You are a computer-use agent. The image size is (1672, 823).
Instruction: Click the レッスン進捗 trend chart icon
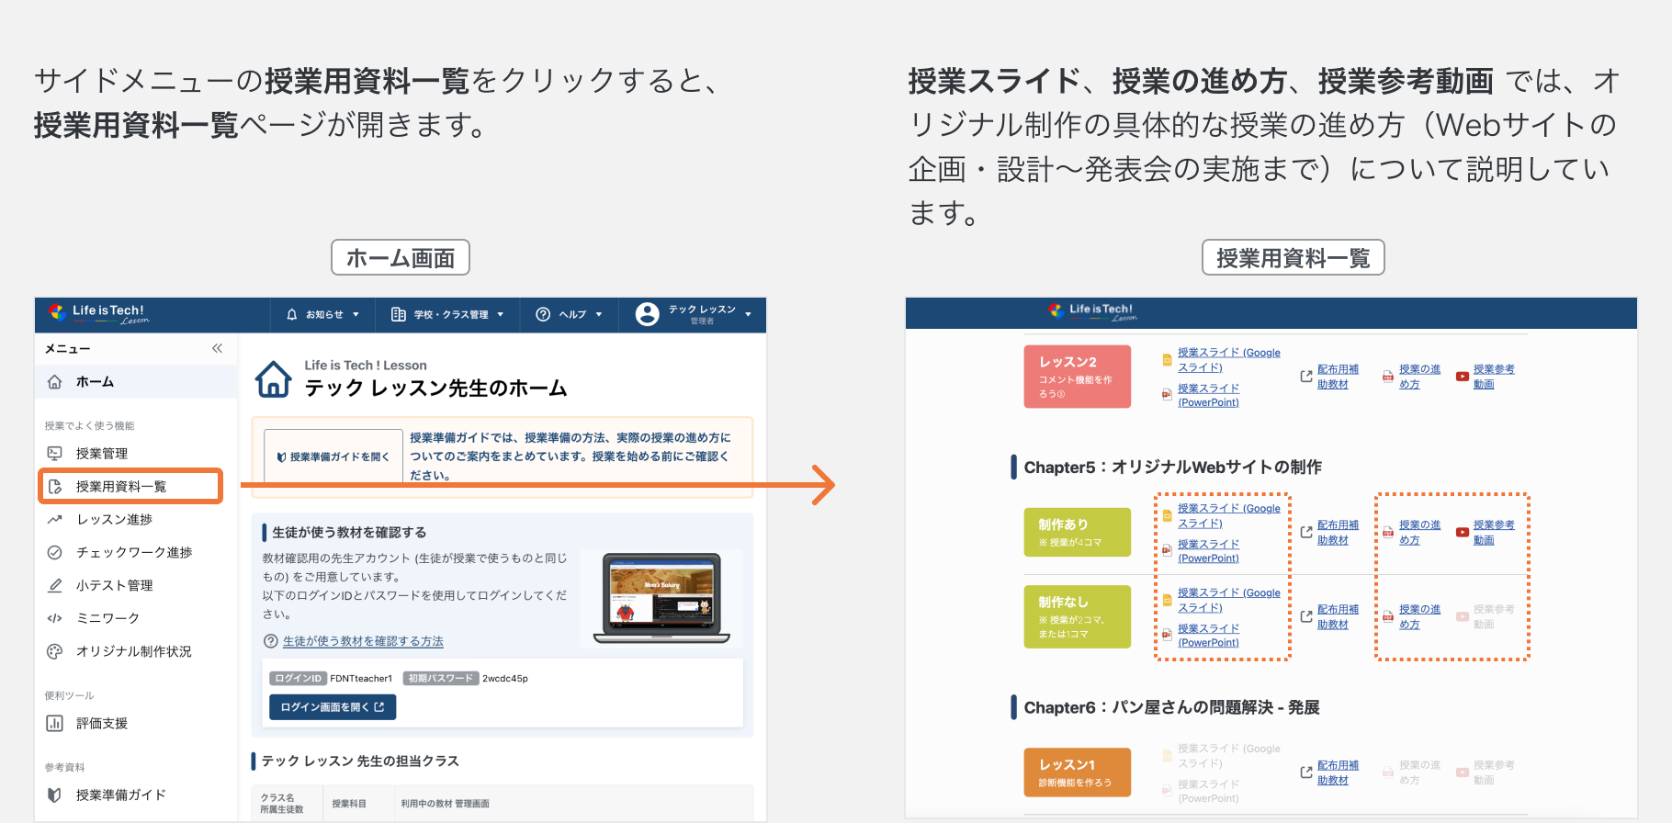pyautogui.click(x=55, y=520)
